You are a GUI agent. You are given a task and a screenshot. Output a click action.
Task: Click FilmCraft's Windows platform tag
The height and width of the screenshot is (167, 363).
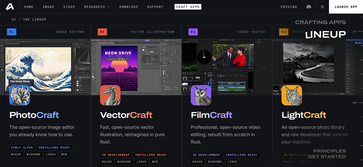tap(215, 162)
